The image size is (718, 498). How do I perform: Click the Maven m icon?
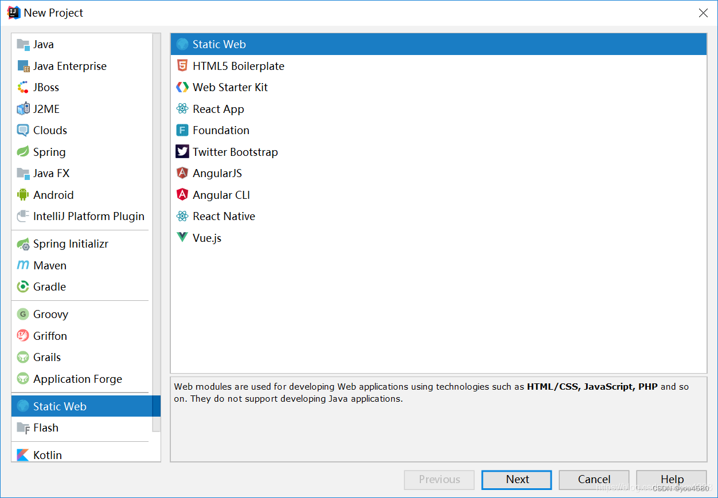[x=23, y=265]
